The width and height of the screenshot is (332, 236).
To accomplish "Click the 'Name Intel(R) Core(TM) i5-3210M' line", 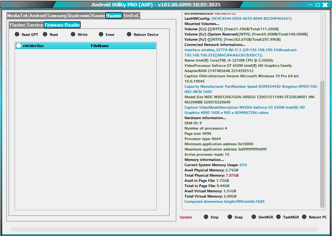I will tap(229, 60).
